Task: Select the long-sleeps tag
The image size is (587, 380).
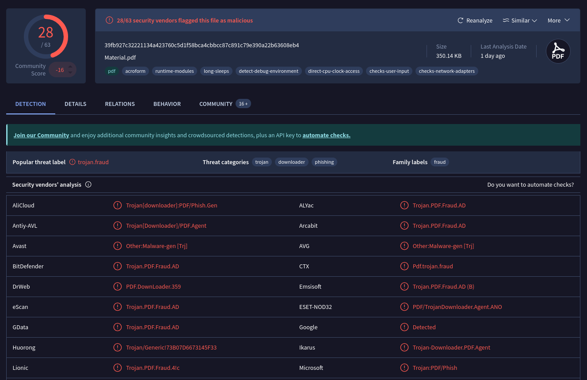Action: click(x=217, y=71)
